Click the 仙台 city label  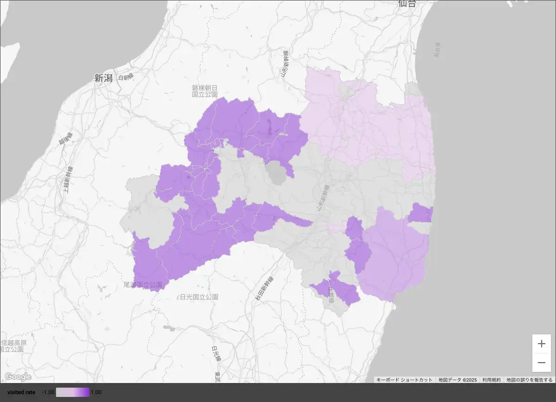(x=407, y=3)
